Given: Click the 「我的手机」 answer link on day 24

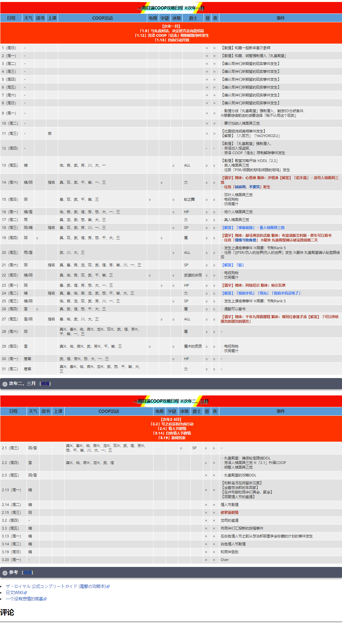Looking at the screenshot, I should [246, 293].
